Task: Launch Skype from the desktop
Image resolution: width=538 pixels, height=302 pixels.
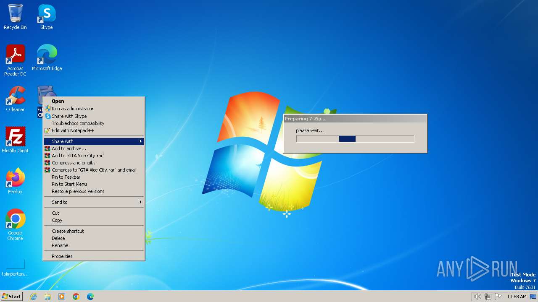Action: click(47, 17)
